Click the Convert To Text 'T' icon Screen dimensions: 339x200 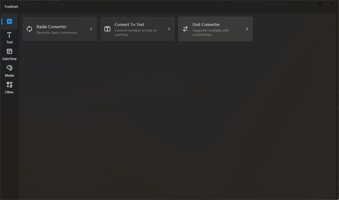click(x=107, y=29)
